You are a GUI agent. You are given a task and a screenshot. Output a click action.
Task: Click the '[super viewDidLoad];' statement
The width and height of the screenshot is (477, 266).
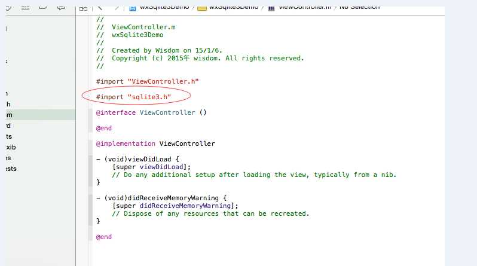pos(151,167)
